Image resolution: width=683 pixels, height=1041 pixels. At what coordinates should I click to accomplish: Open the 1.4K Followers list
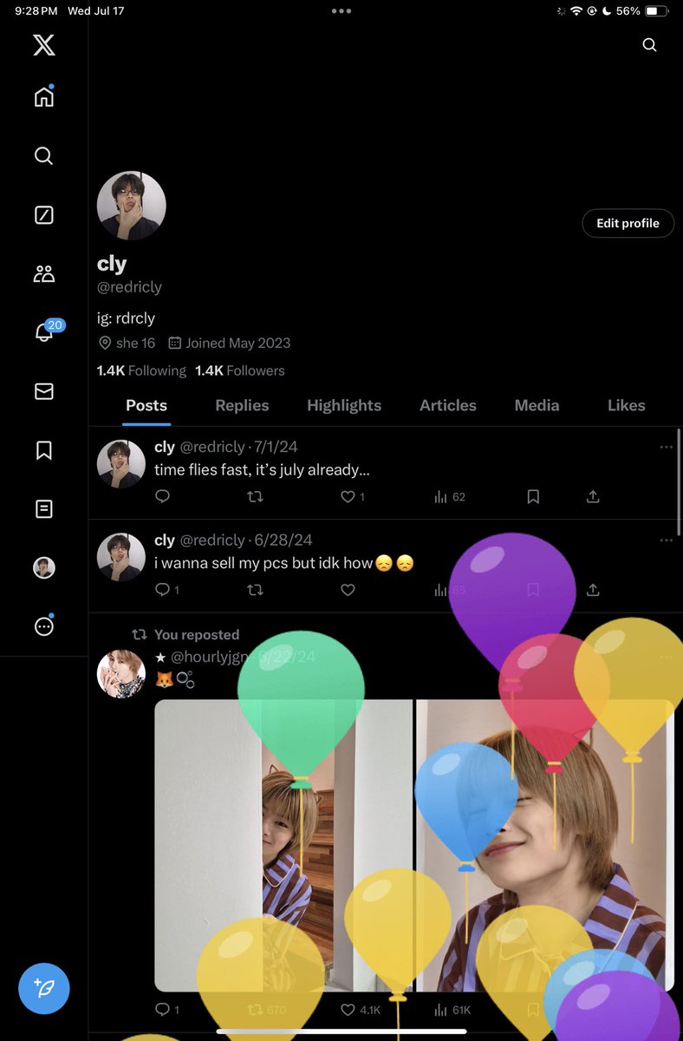[x=240, y=370]
